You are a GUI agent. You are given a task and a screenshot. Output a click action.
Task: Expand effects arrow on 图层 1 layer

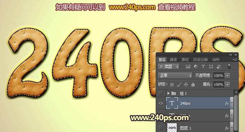coord(232,128)
